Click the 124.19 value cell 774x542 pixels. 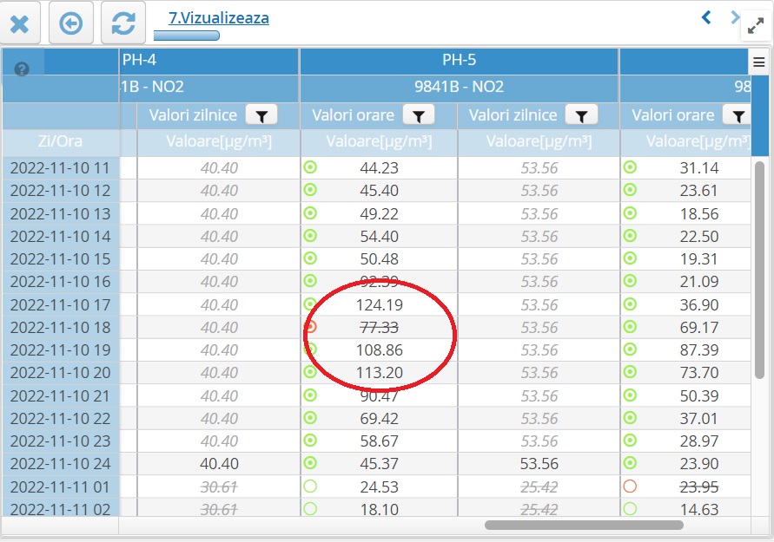[379, 304]
